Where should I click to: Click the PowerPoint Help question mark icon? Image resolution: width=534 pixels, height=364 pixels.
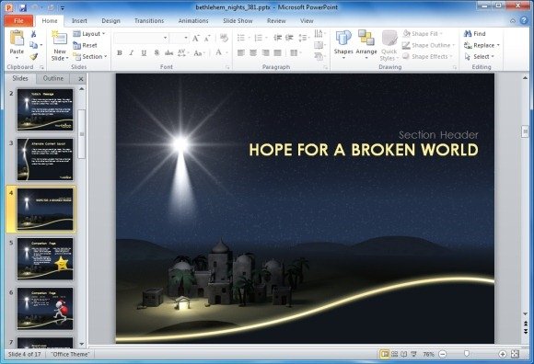coord(524,21)
